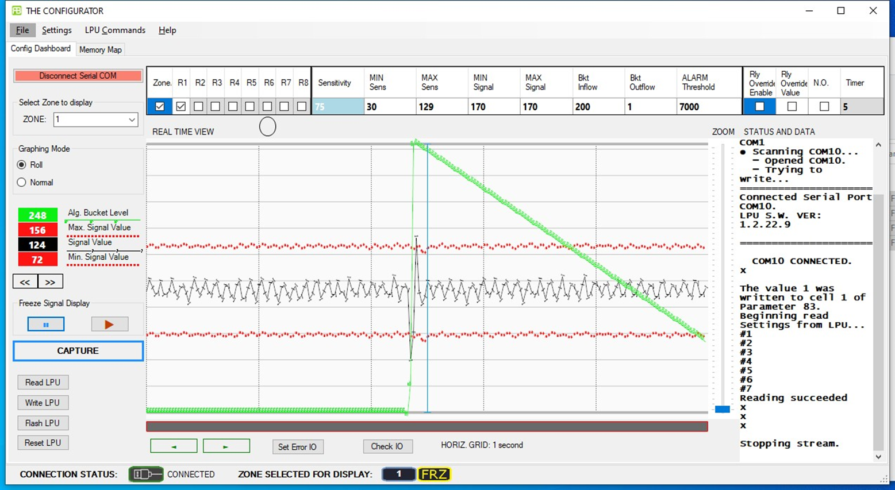Click the blue ZOOM slider handle
895x490 pixels.
point(723,409)
